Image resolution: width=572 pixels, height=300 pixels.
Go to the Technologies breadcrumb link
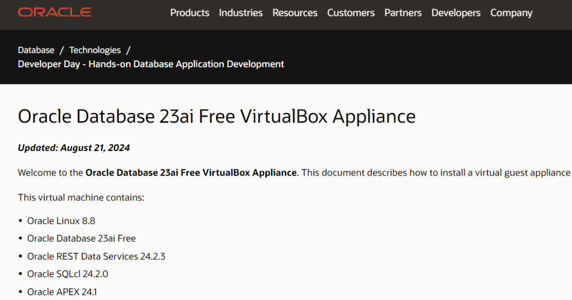click(x=95, y=50)
